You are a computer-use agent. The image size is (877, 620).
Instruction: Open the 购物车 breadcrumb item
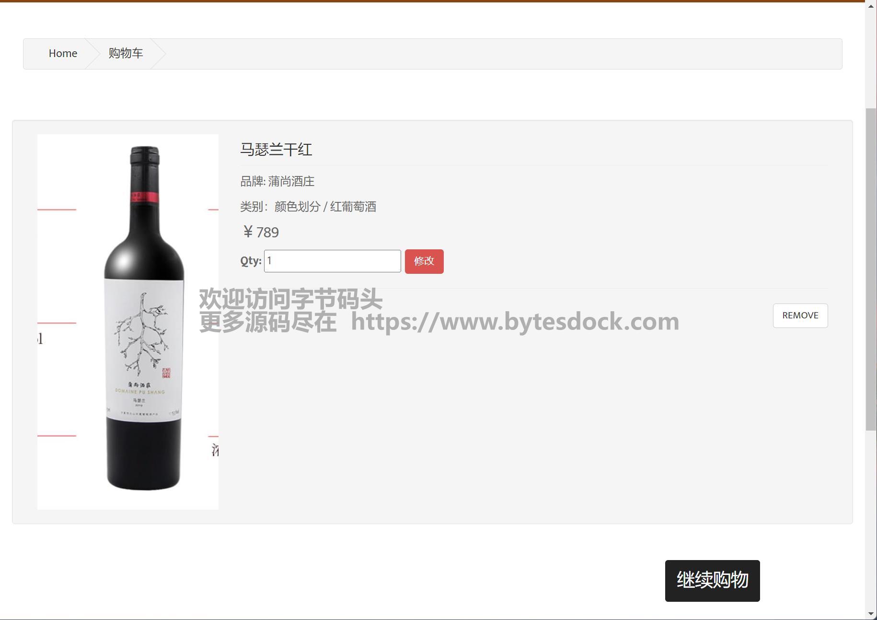[126, 53]
